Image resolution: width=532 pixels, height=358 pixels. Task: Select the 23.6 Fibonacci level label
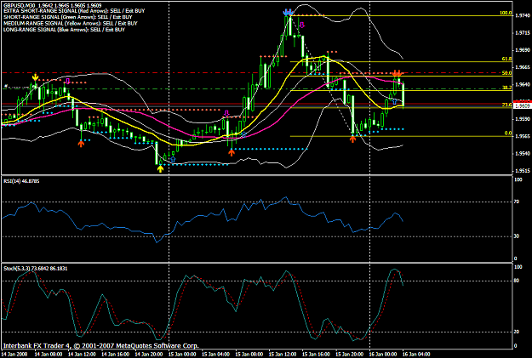click(x=506, y=105)
